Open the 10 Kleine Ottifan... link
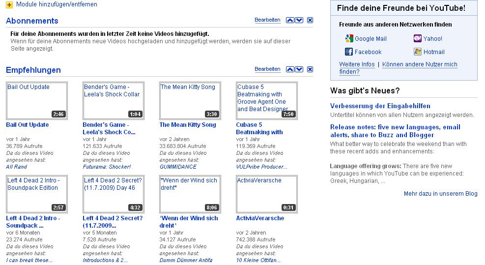Image resolution: width=485 pixels, height=265 pixels. [258, 261]
